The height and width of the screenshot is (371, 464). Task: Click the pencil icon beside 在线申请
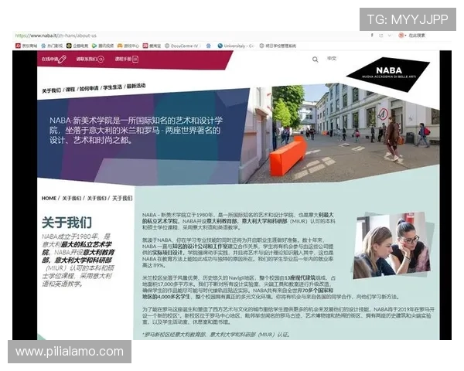point(62,60)
